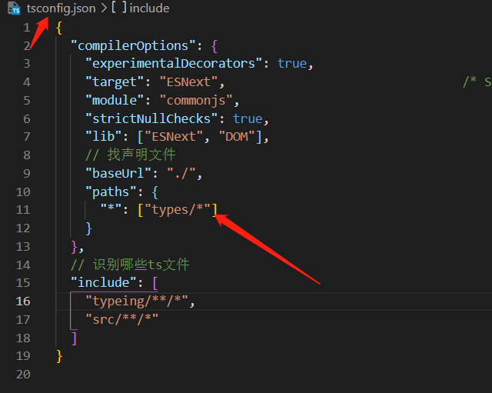Viewport: 492px width, 393px height.
Task: Click the "lib" key
Action: point(104,137)
